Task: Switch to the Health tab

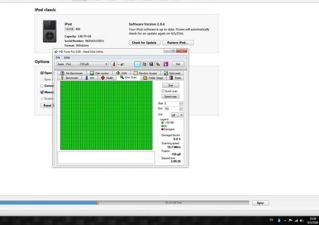Action: (107, 78)
